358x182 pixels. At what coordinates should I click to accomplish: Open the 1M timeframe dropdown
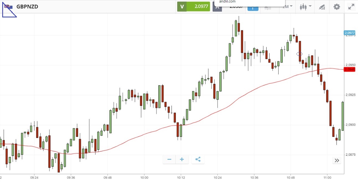coord(287,7)
